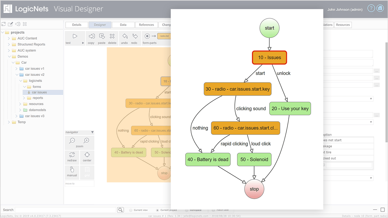Center the diagram with center icon
The height and width of the screenshot is (218, 388).
pos(87,155)
